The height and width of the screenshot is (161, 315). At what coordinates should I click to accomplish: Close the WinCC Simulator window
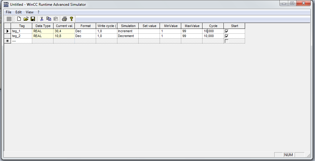303,3
